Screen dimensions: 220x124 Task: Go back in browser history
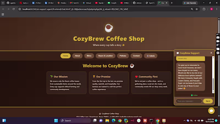tap(3, 9)
